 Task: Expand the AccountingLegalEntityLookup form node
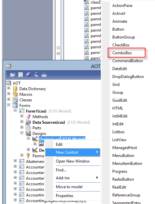tap(15, 200)
